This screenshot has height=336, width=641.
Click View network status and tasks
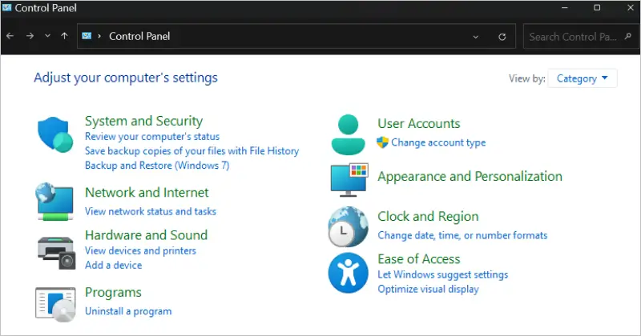(x=151, y=211)
